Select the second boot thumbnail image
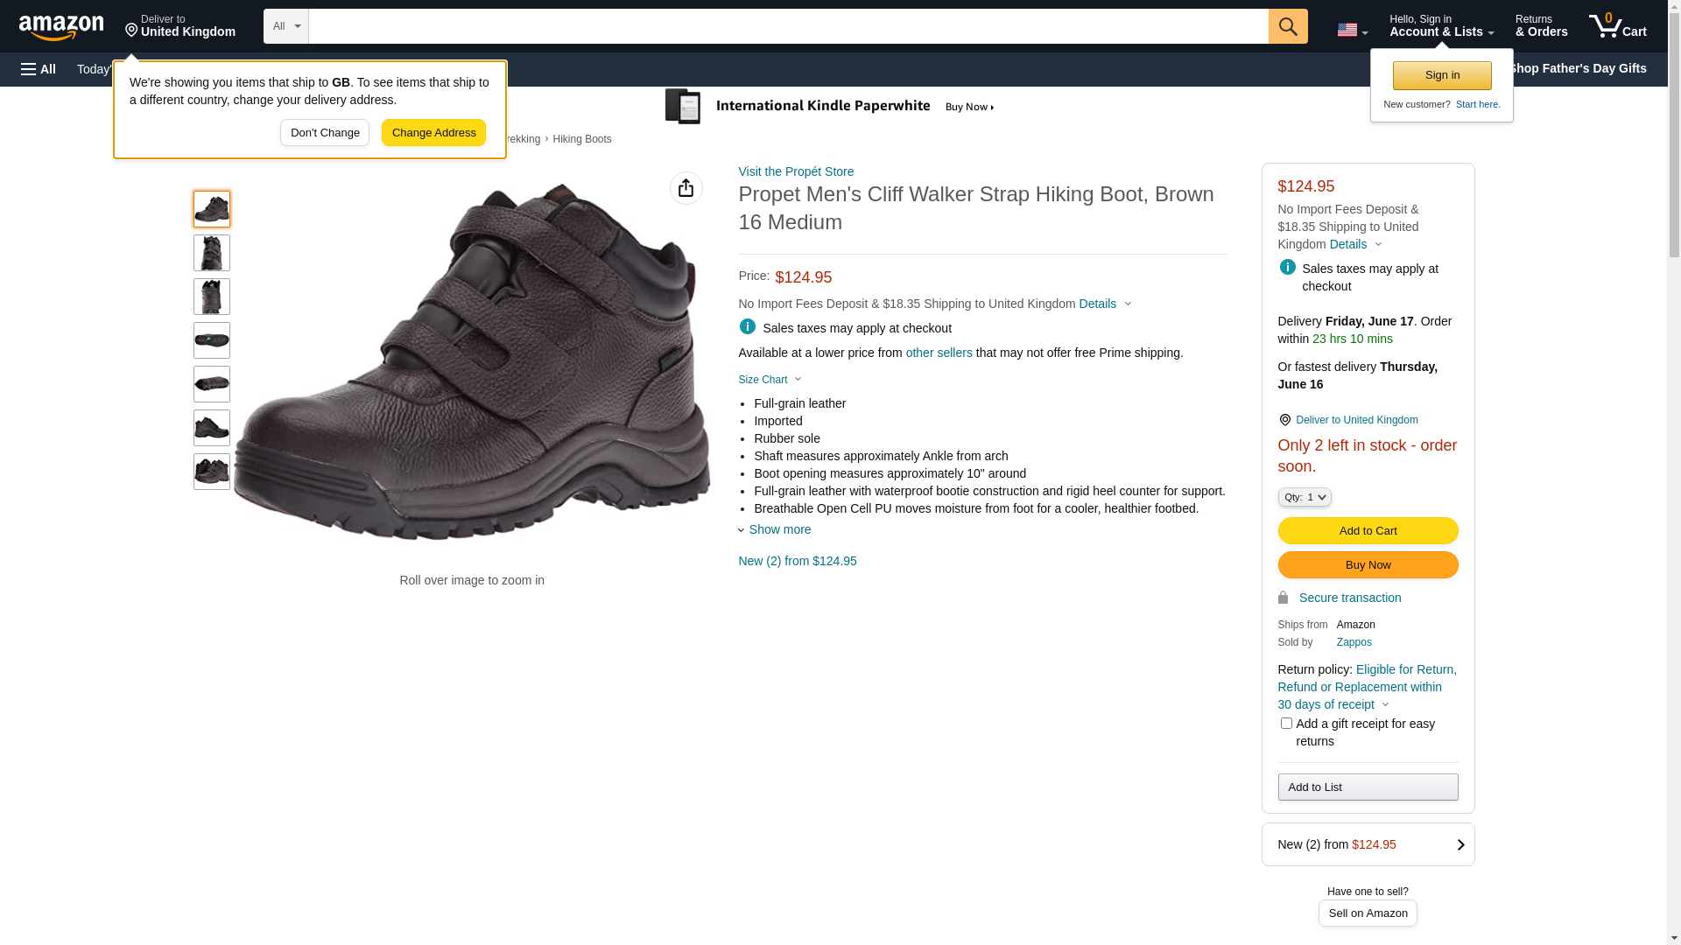This screenshot has width=1681, height=945. click(x=212, y=253)
